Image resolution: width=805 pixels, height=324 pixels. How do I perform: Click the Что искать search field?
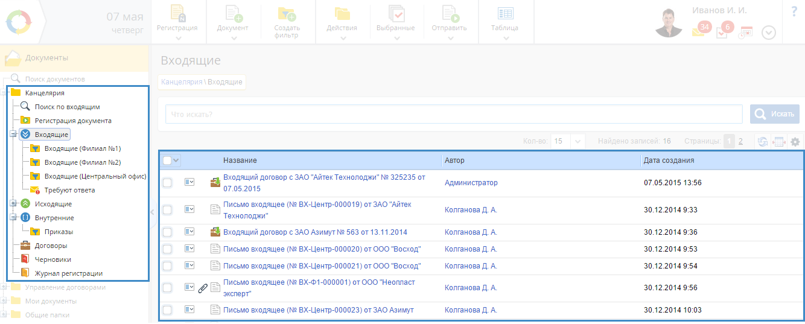(x=454, y=114)
